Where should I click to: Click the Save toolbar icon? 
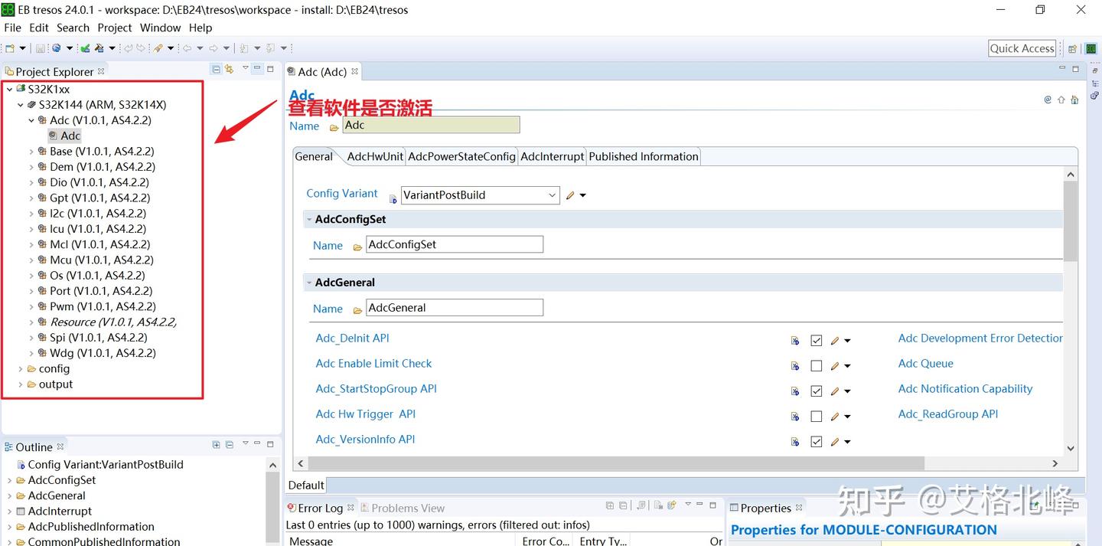(x=41, y=48)
